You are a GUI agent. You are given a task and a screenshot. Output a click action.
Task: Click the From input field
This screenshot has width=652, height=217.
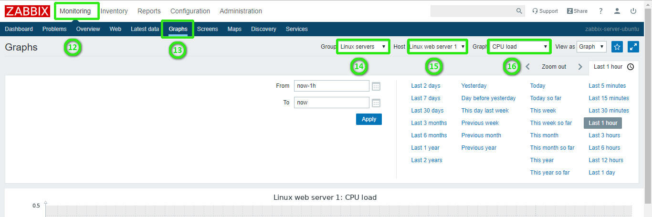pyautogui.click(x=332, y=86)
